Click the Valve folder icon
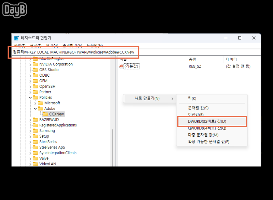 click(35, 158)
